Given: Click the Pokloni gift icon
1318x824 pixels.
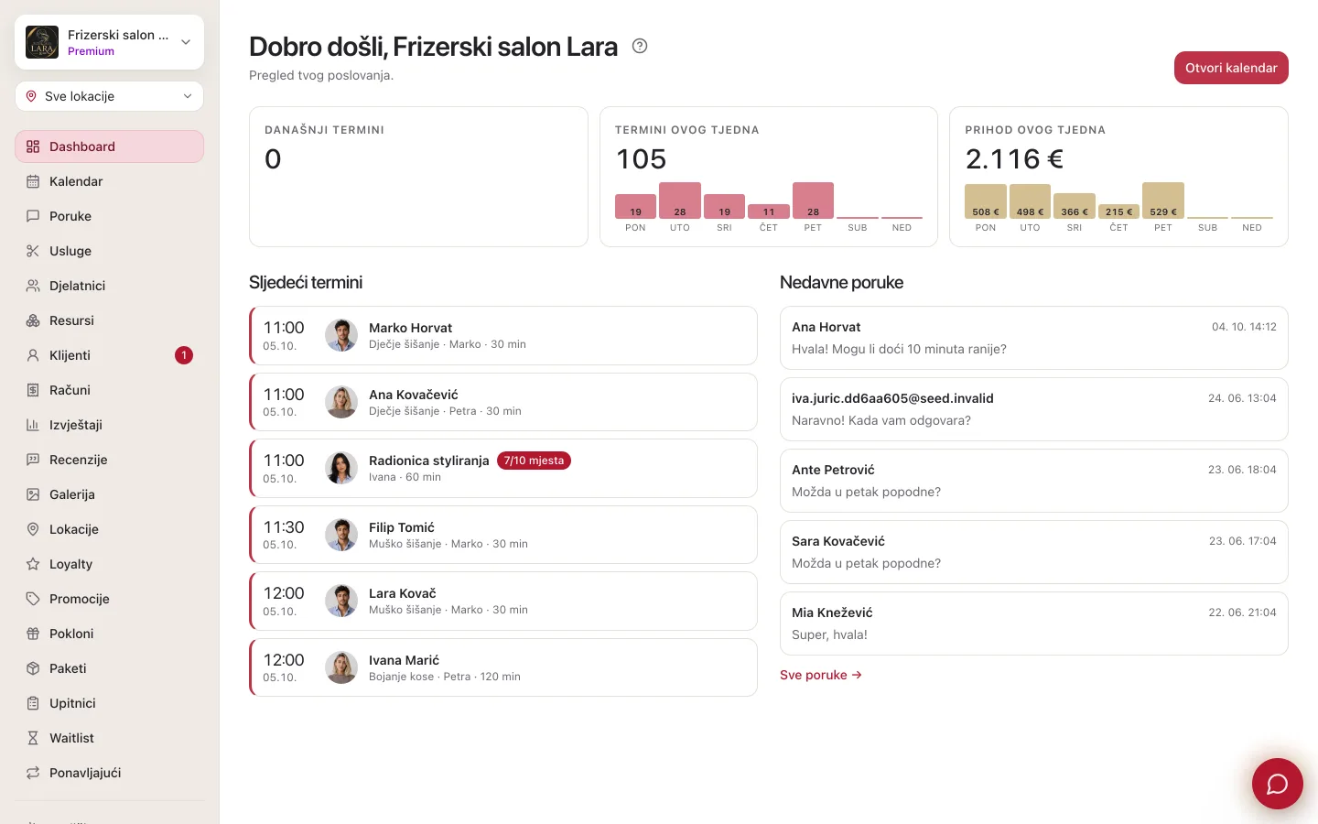Looking at the screenshot, I should 33,634.
